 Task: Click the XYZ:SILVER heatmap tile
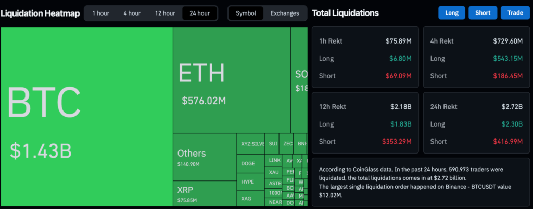tap(252, 144)
